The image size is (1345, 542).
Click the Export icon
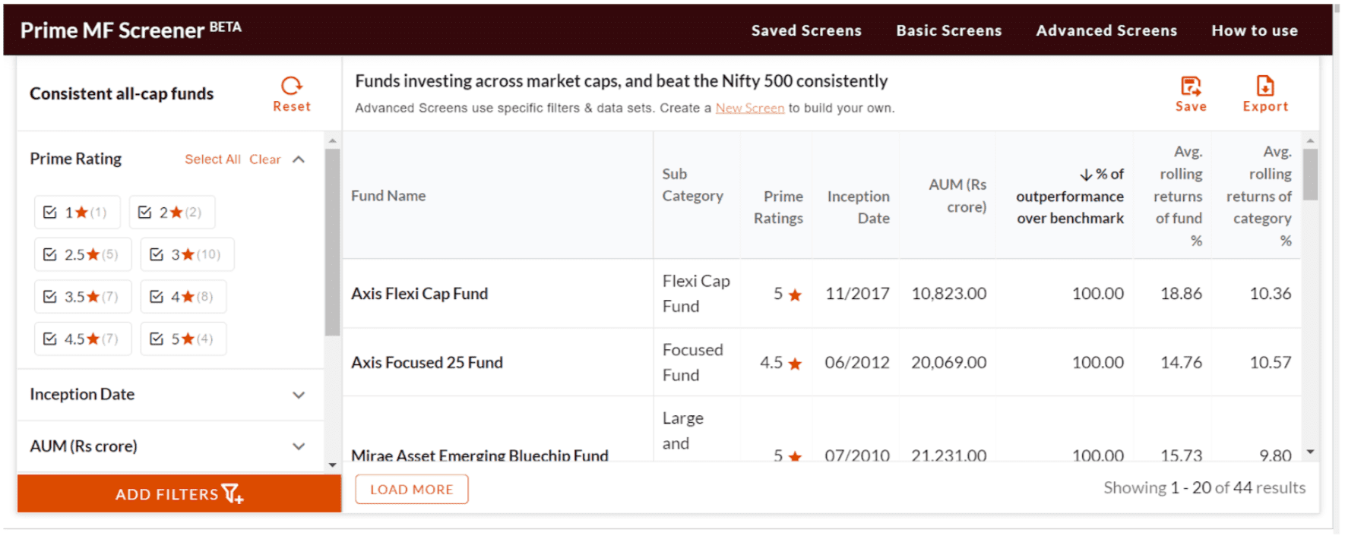1265,86
